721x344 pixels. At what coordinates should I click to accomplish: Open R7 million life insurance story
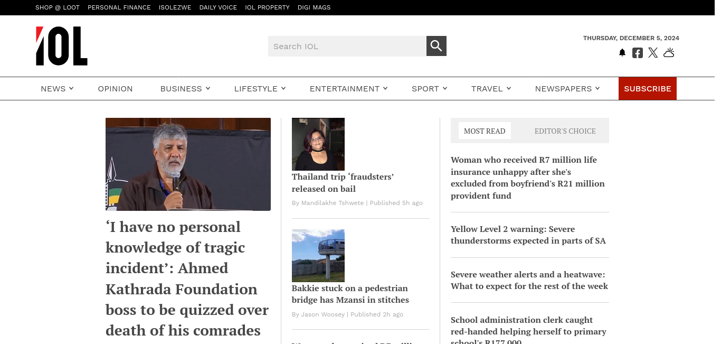point(528,178)
